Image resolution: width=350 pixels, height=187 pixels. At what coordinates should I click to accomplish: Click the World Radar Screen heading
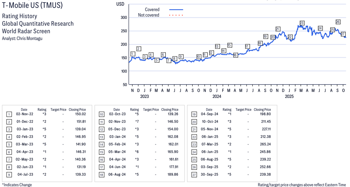[x=26, y=31]
